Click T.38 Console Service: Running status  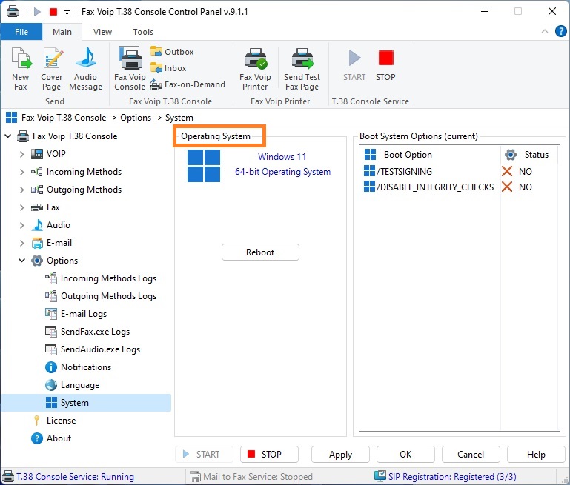coord(69,477)
